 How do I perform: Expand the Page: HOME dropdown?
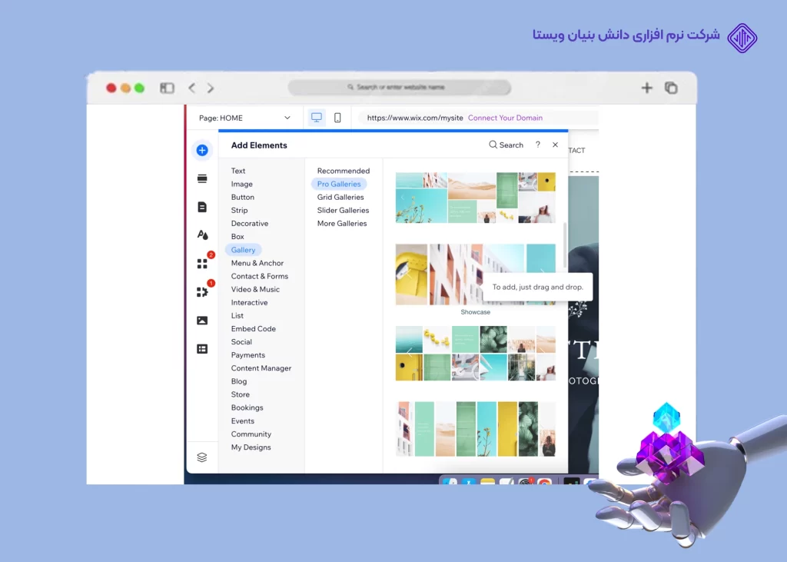[x=244, y=118]
